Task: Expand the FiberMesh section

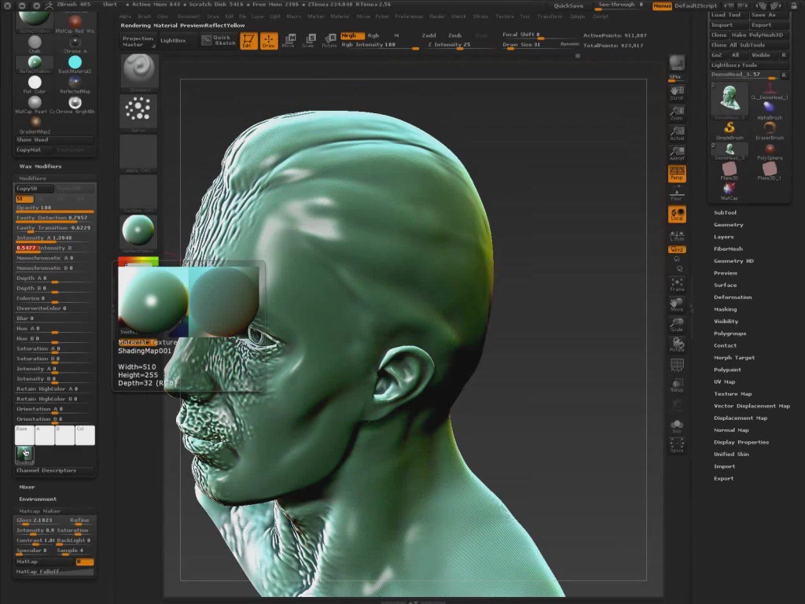Action: (728, 249)
